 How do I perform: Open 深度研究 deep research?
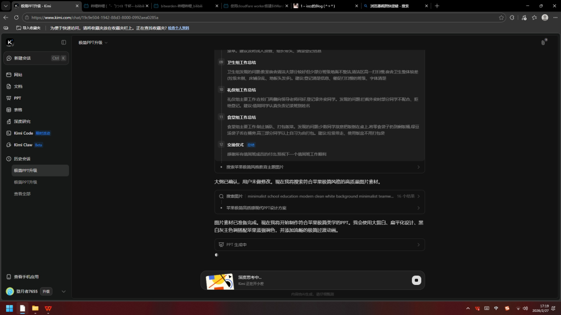click(x=22, y=121)
